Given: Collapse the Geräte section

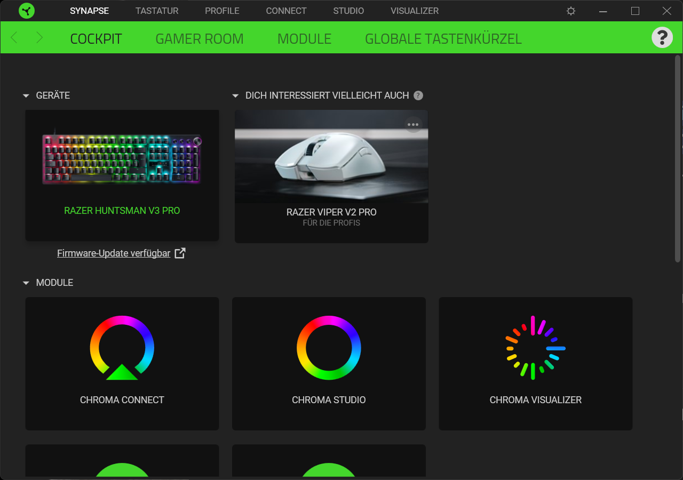Looking at the screenshot, I should (x=26, y=96).
